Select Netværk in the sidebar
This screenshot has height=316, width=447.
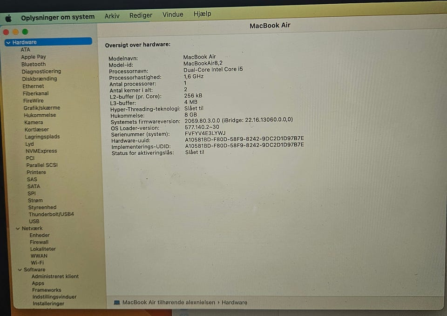click(x=32, y=228)
